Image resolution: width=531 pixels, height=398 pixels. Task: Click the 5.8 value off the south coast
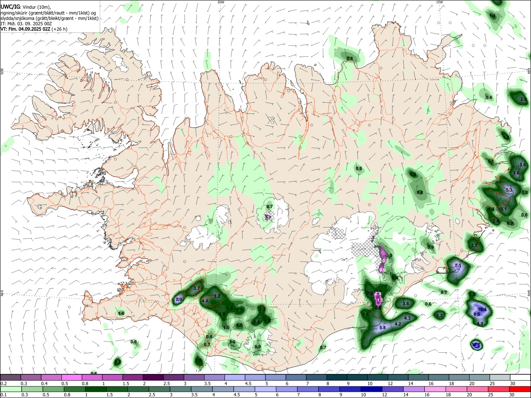click(382, 328)
